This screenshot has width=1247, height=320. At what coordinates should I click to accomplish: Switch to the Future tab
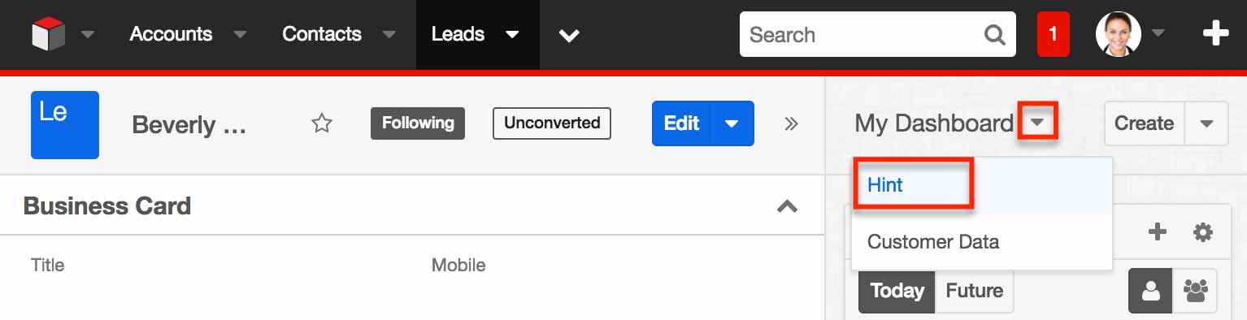[974, 291]
